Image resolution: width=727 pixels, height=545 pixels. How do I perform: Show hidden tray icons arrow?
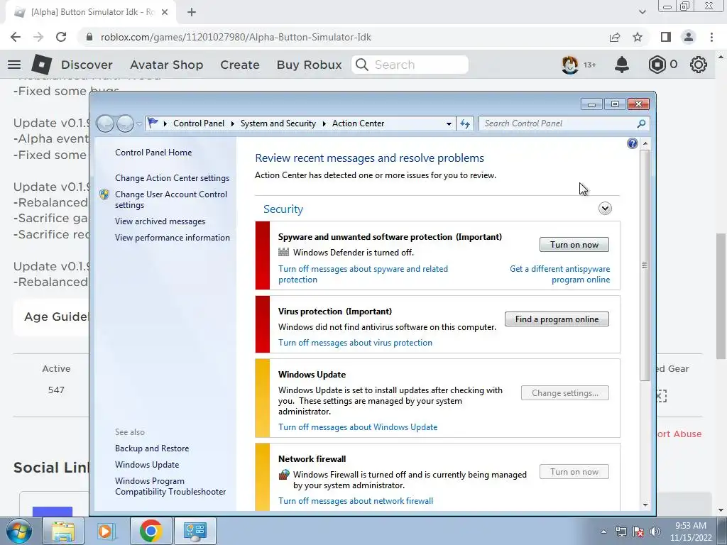point(603,532)
